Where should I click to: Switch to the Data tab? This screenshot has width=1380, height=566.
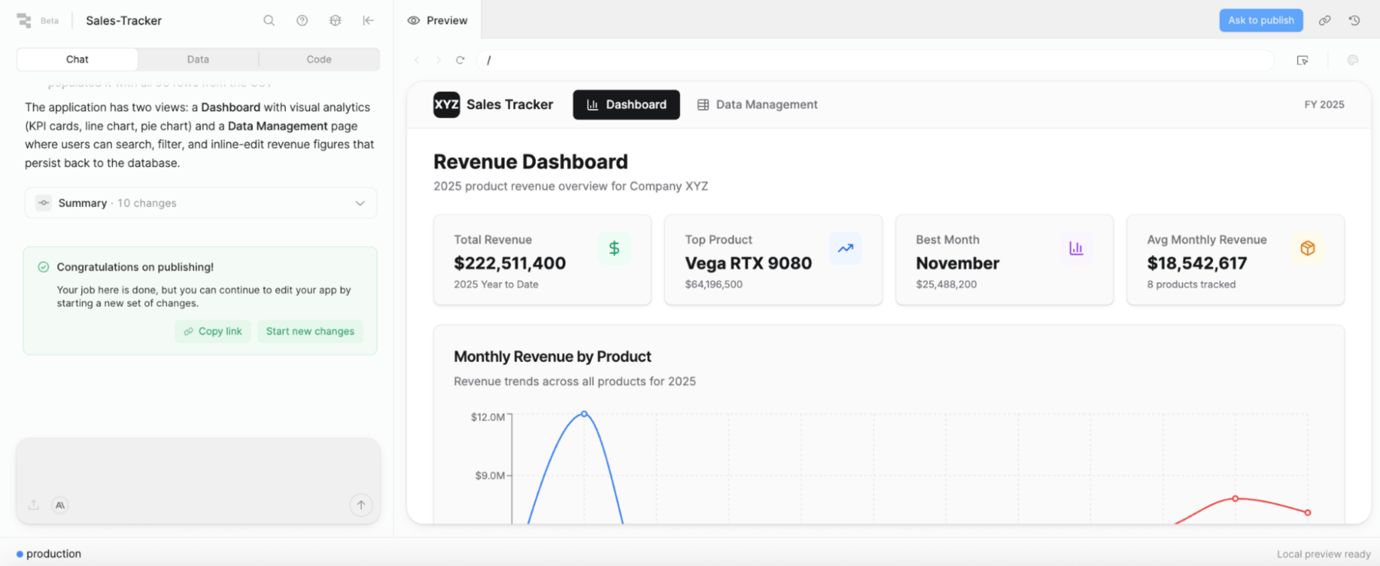coord(198,59)
